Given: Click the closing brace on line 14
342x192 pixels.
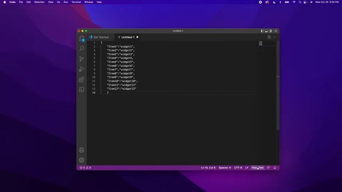Looking at the screenshot, I should click(x=107, y=93).
